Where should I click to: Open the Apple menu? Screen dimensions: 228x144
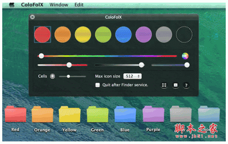(x=12, y=5)
